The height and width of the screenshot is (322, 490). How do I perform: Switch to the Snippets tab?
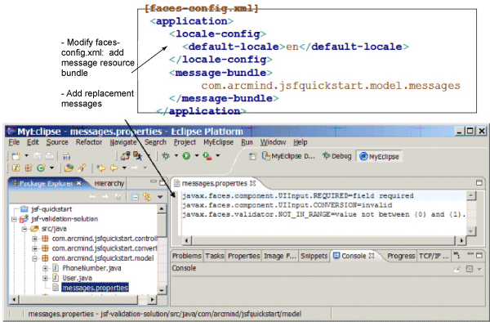[x=314, y=256]
